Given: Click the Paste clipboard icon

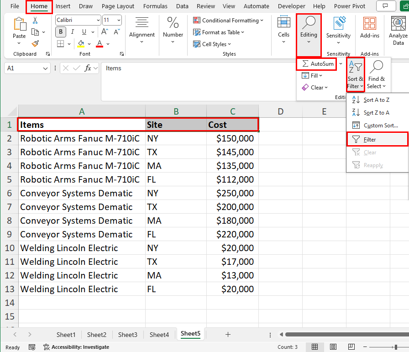Looking at the screenshot, I should 20,24.
